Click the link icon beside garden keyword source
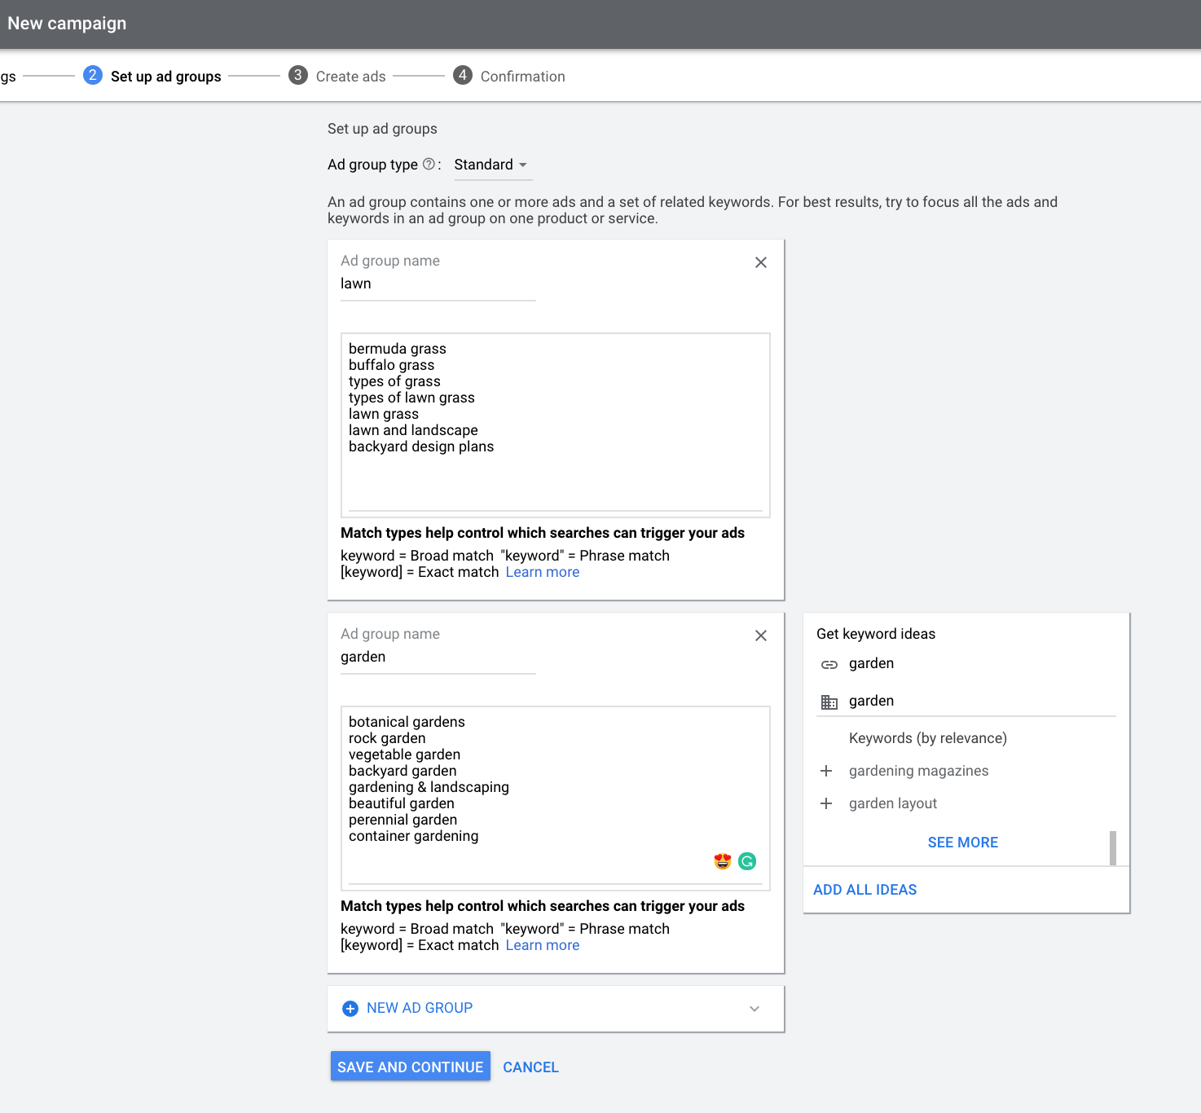The image size is (1201, 1113). [x=830, y=664]
